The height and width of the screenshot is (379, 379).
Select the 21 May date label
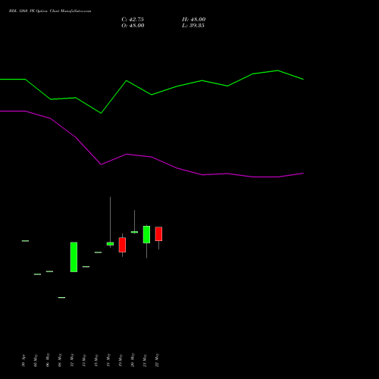coord(145,360)
